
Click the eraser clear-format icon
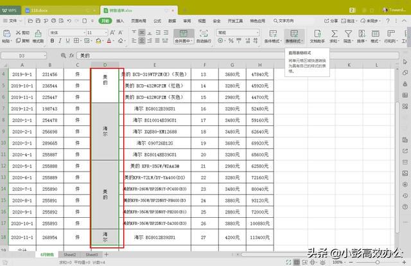click(x=120, y=41)
